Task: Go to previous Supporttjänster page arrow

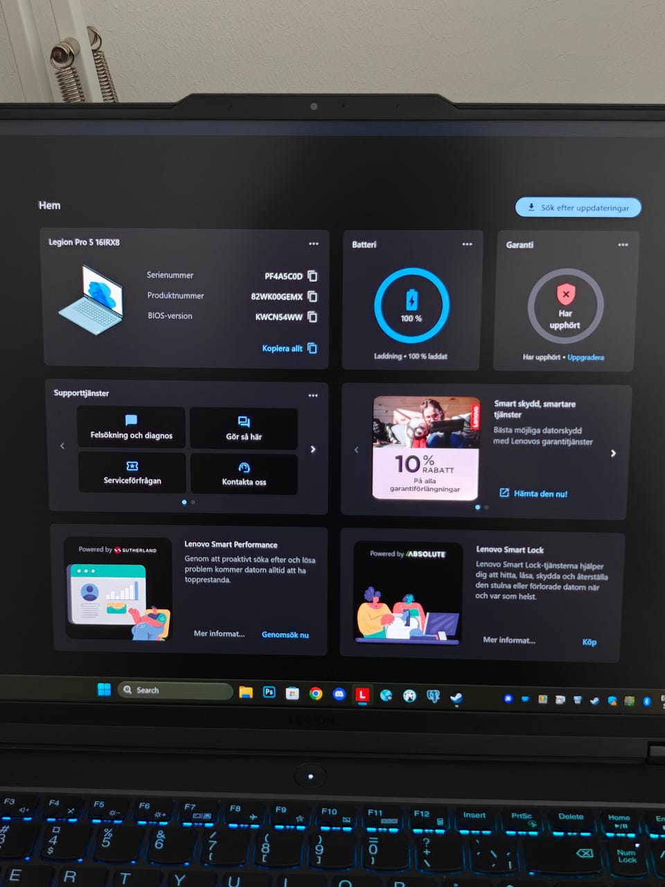Action: click(x=62, y=446)
